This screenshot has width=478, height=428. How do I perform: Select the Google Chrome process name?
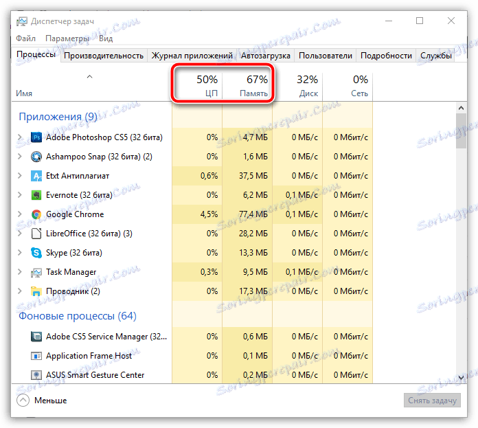(75, 214)
